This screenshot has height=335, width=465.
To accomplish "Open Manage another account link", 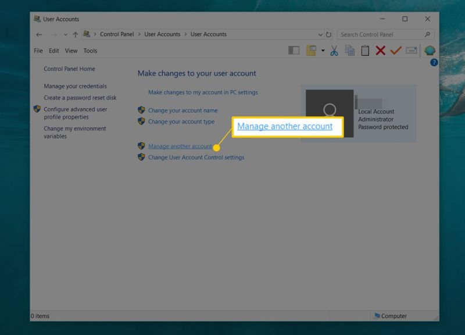I will tap(180, 147).
